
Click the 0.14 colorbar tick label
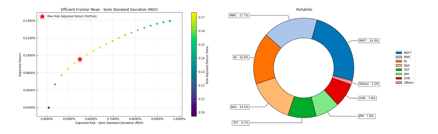202,58
